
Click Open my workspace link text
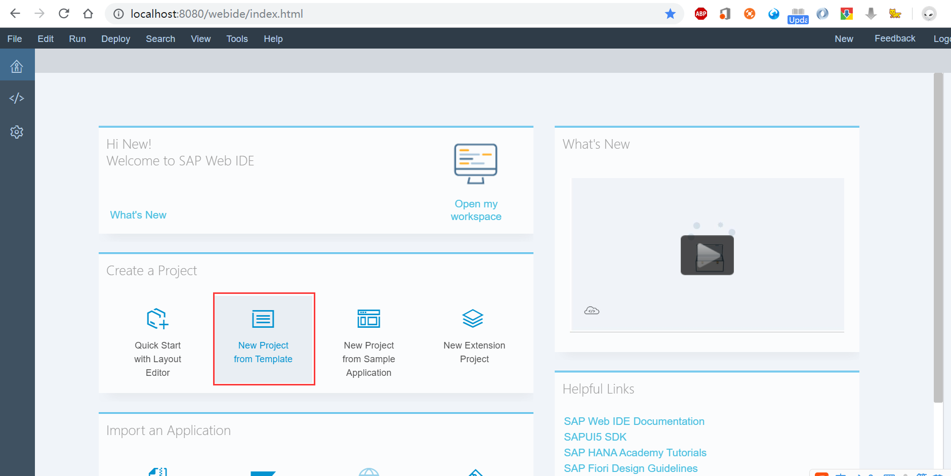tap(476, 210)
